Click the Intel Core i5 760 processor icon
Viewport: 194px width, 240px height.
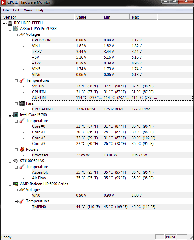16,115
